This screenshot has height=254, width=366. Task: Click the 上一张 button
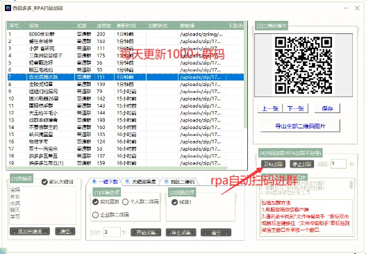pyautogui.click(x=270, y=108)
